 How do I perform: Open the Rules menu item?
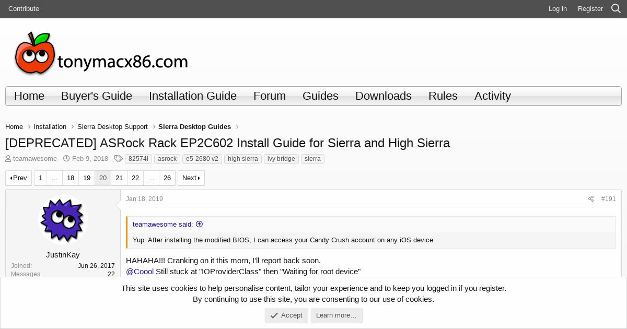click(x=443, y=96)
